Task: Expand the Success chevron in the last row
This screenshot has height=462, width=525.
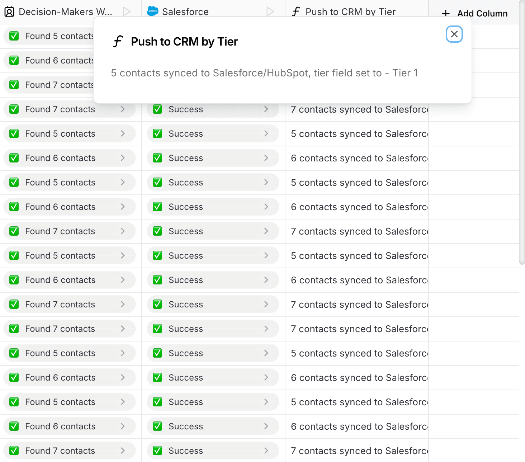Action: (266, 451)
